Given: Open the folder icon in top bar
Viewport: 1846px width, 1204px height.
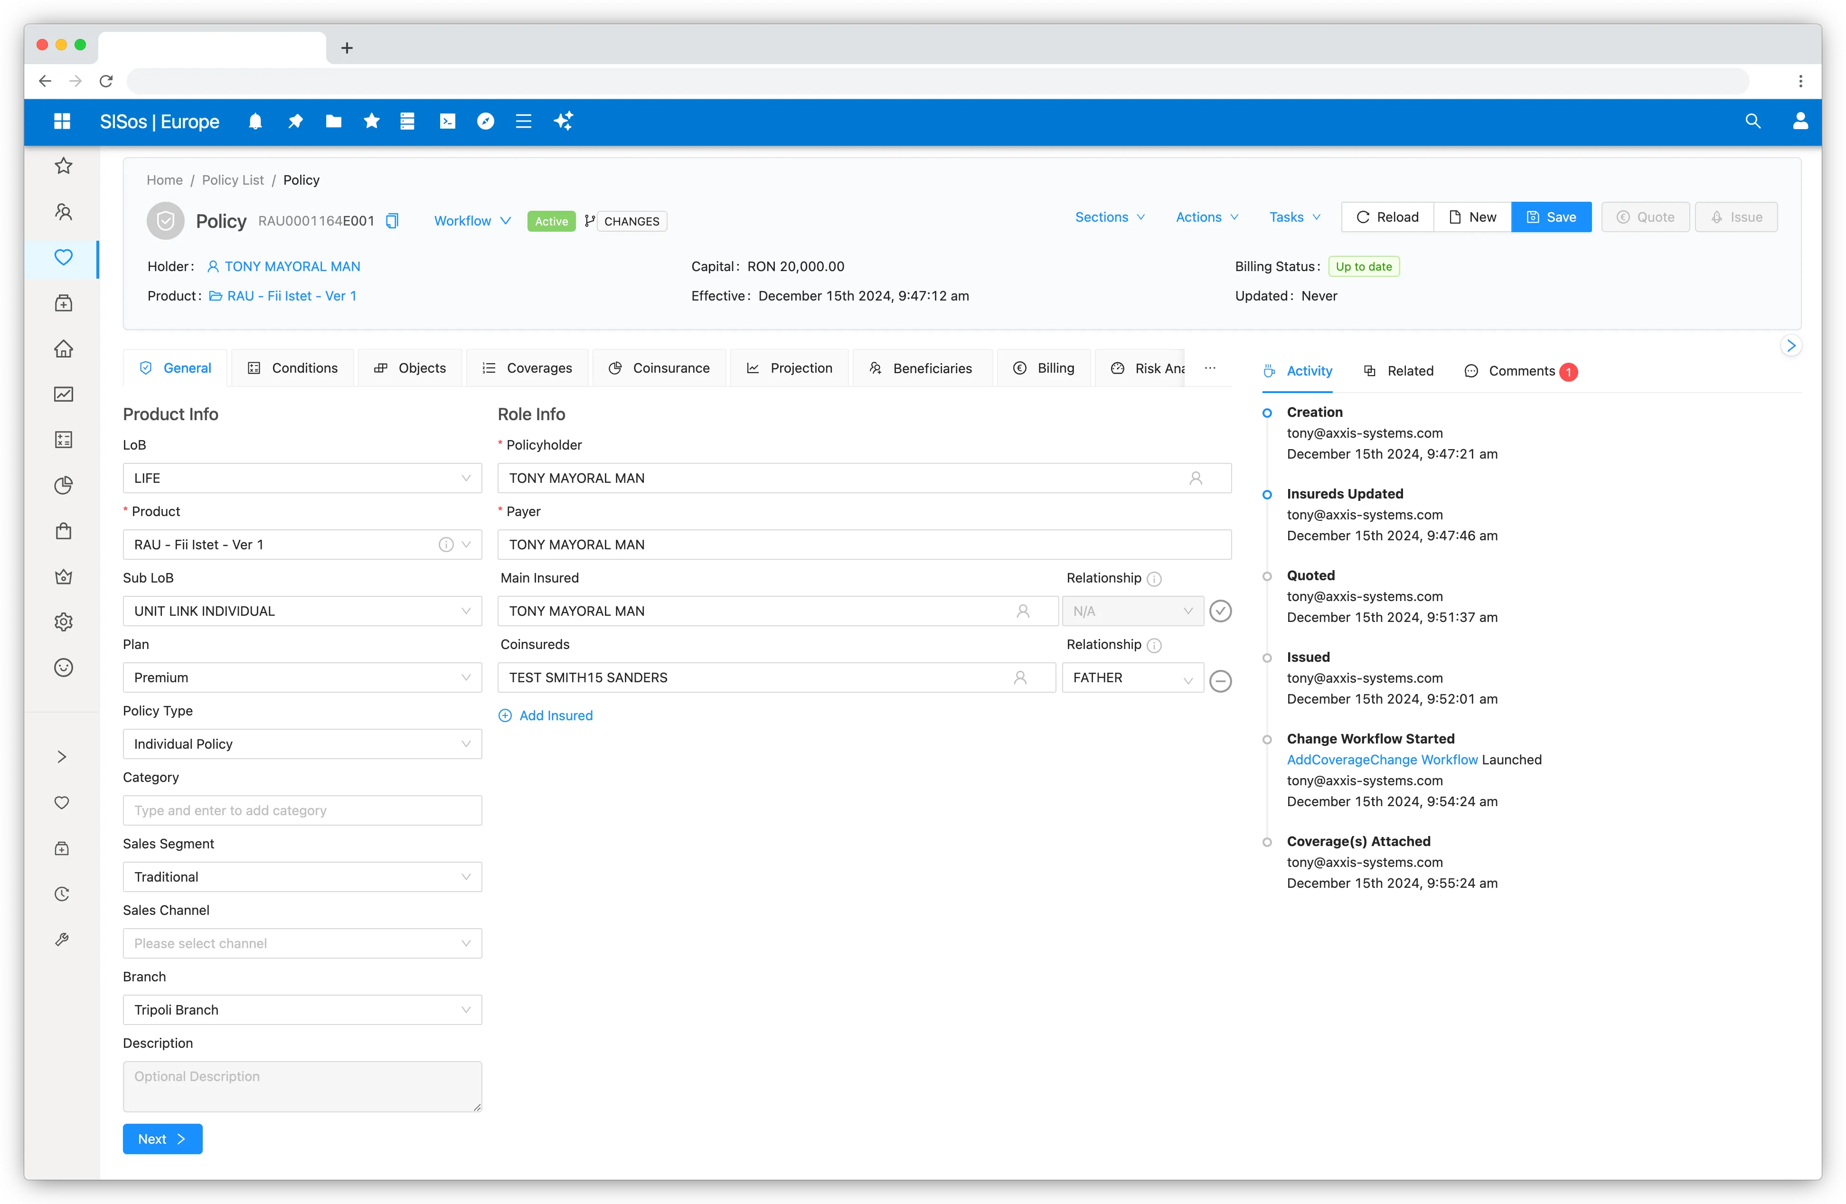Looking at the screenshot, I should pos(333,121).
